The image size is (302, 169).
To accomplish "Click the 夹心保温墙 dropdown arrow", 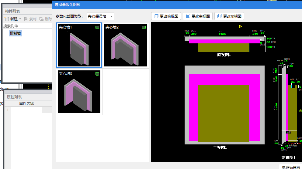I will pyautogui.click(x=111, y=16).
